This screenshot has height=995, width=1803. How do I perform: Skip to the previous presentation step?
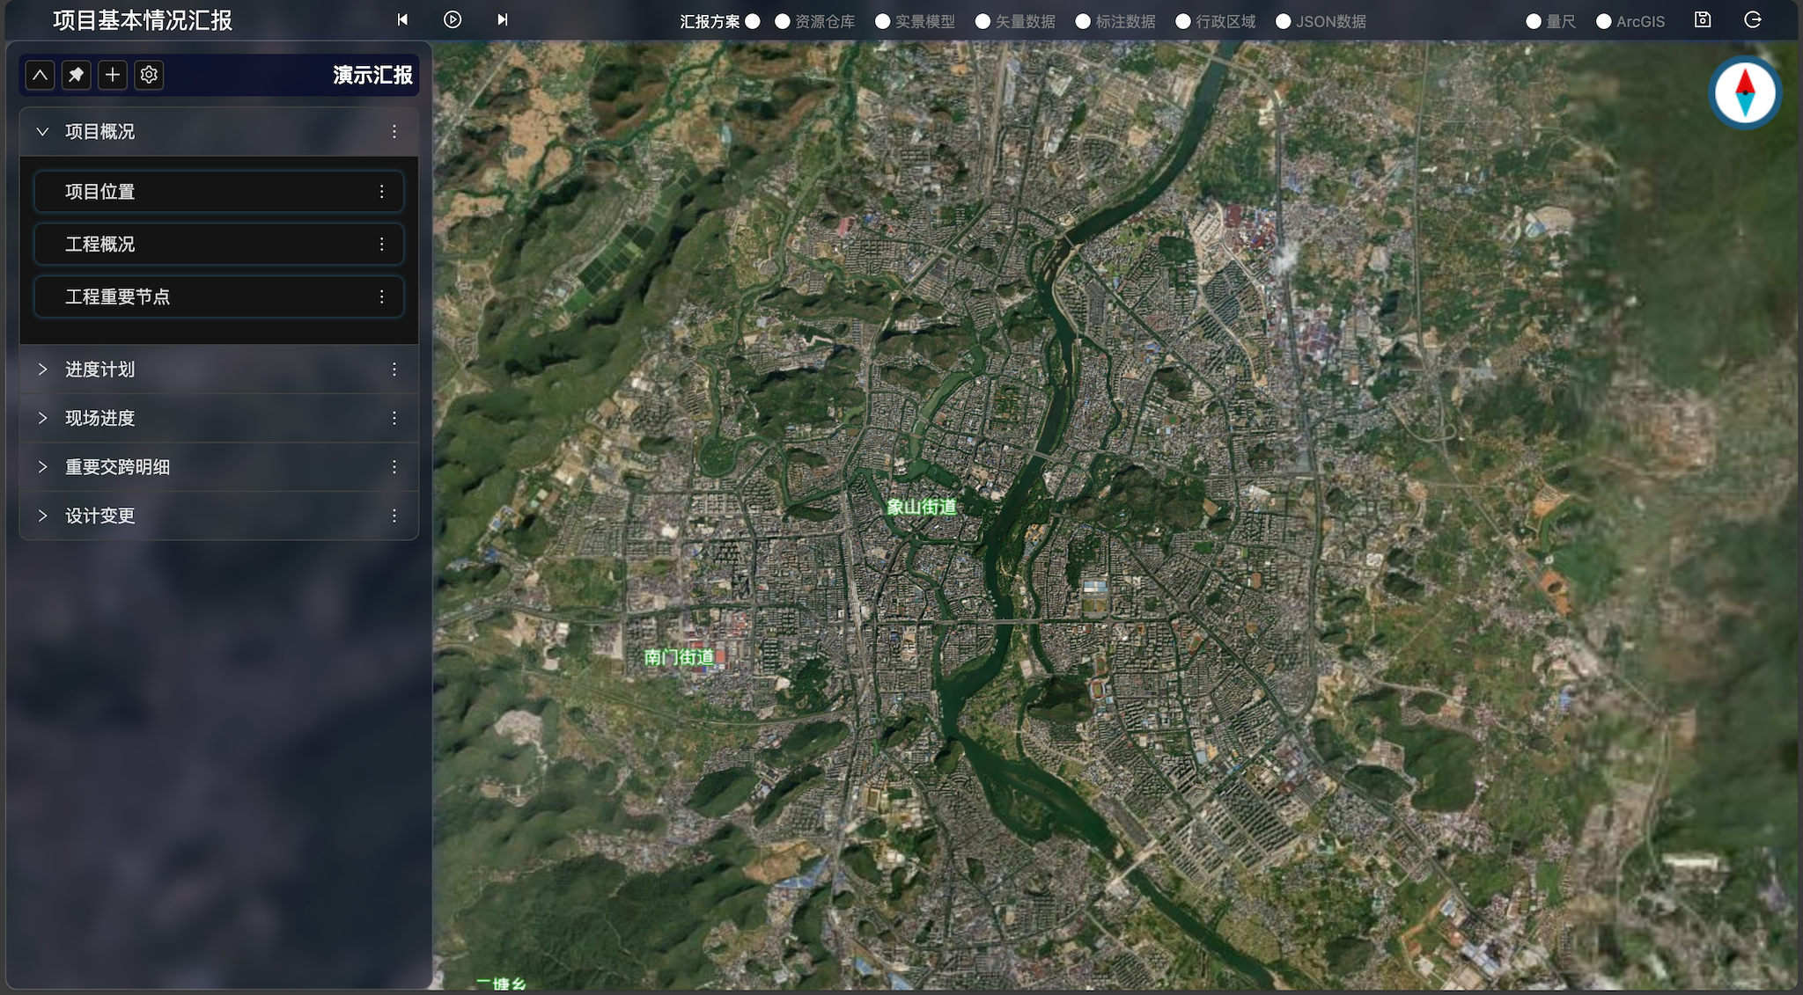(x=402, y=19)
